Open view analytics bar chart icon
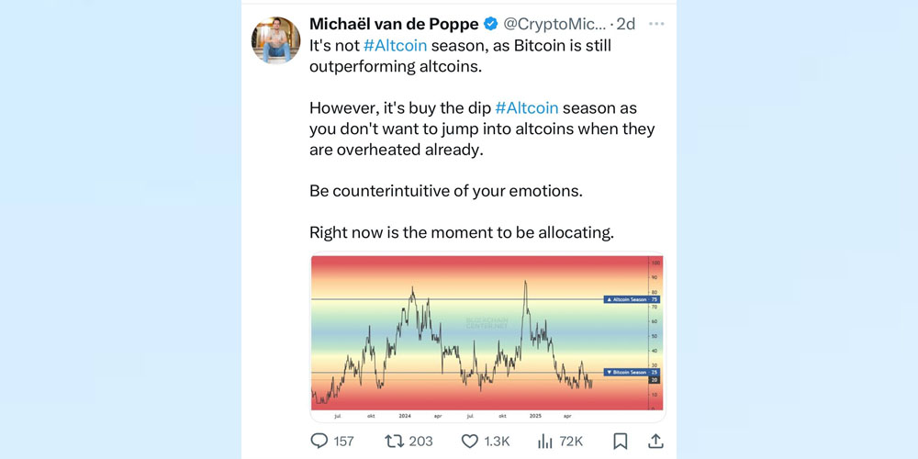The width and height of the screenshot is (918, 459). point(544,442)
